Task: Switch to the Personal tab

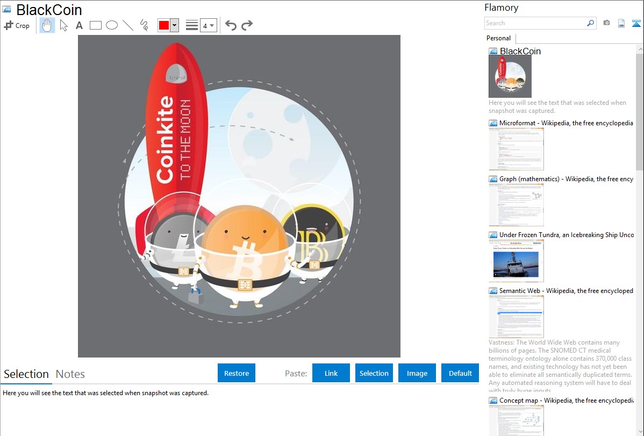Action: 499,38
